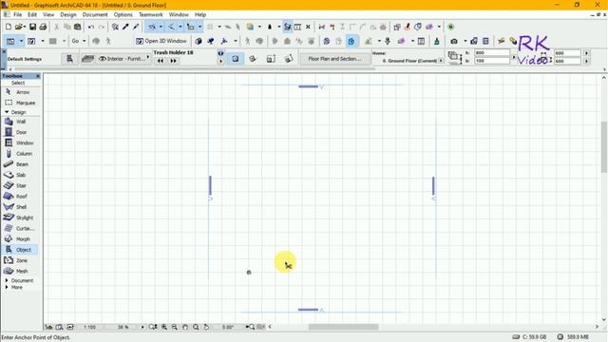Click the syringe inject parameters icon
Screen dimensions: 608x342
[x=136, y=27]
